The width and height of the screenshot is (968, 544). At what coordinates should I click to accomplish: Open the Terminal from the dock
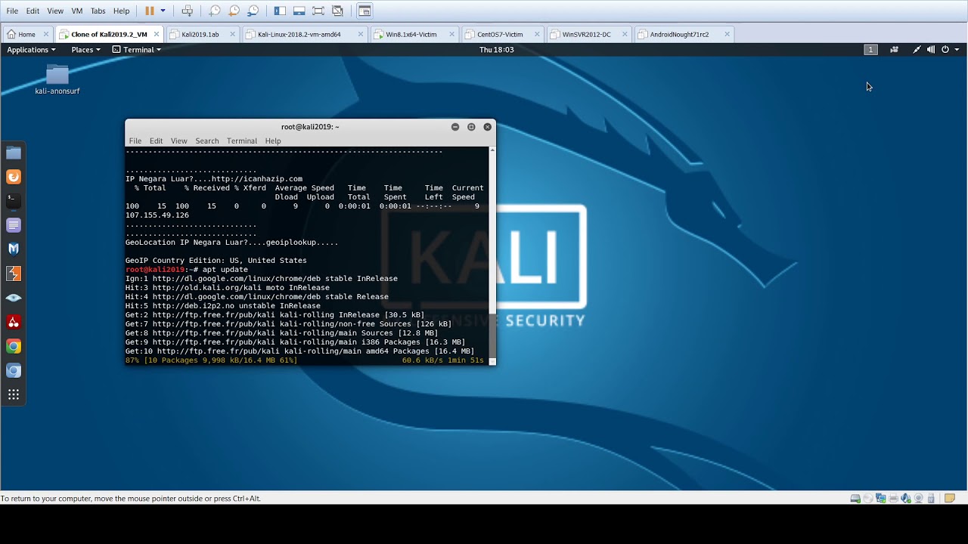[x=13, y=201]
